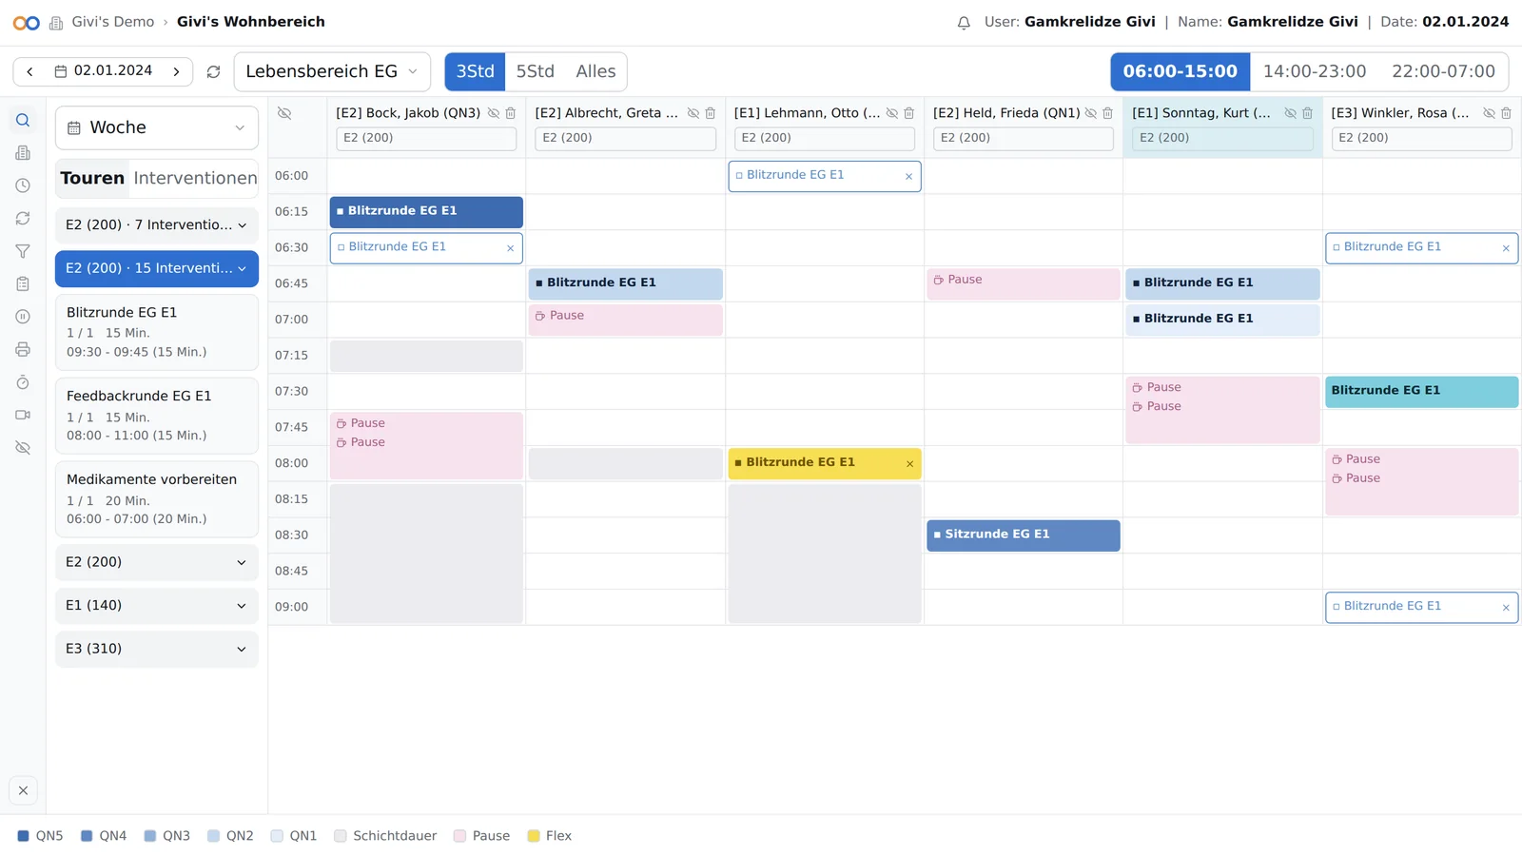Screen dimensions: 1522x856
Task: Refresh the schedule with the reload icon
Action: 213,71
